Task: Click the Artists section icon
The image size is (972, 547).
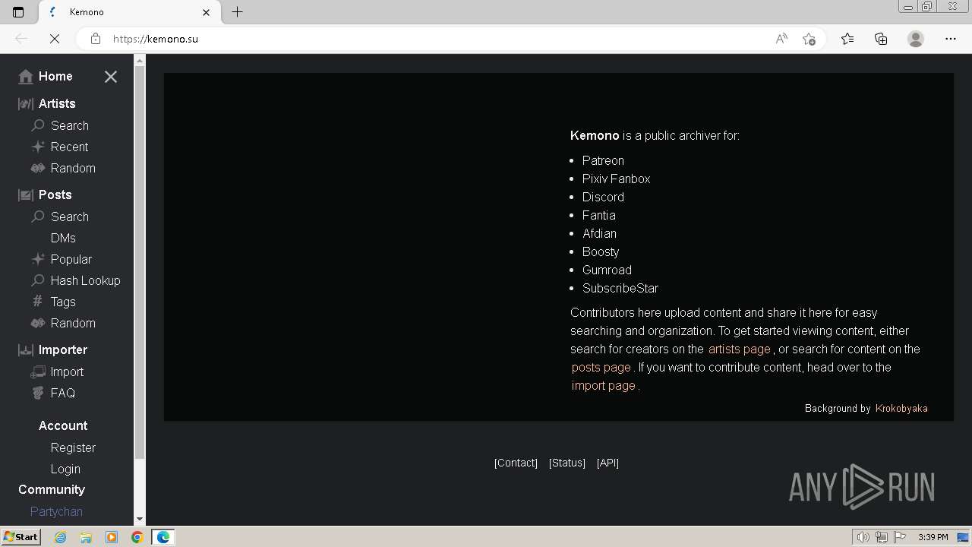Action: 26,103
